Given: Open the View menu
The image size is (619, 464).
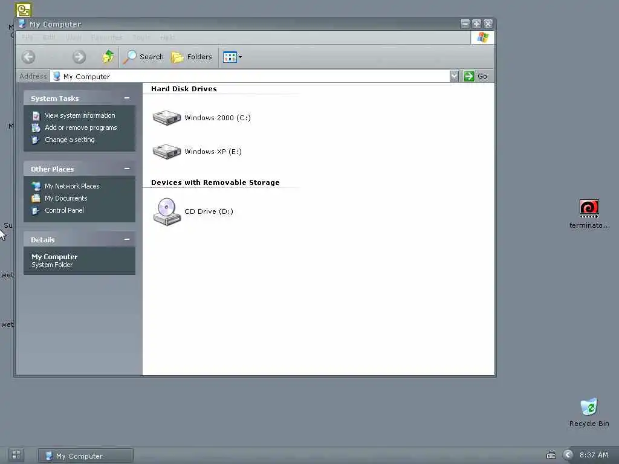Looking at the screenshot, I should click(73, 37).
